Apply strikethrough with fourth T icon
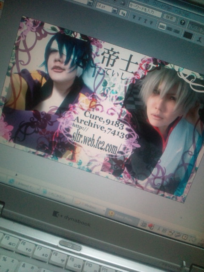The image size is (204, 272). coord(151,22)
